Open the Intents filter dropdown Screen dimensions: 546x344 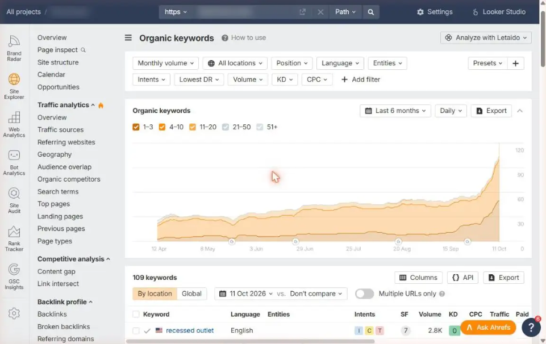tap(151, 79)
